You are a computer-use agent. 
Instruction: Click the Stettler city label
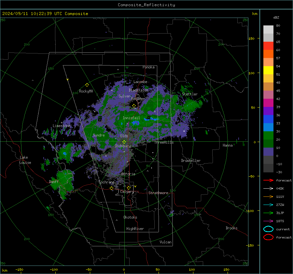[x=190, y=94]
